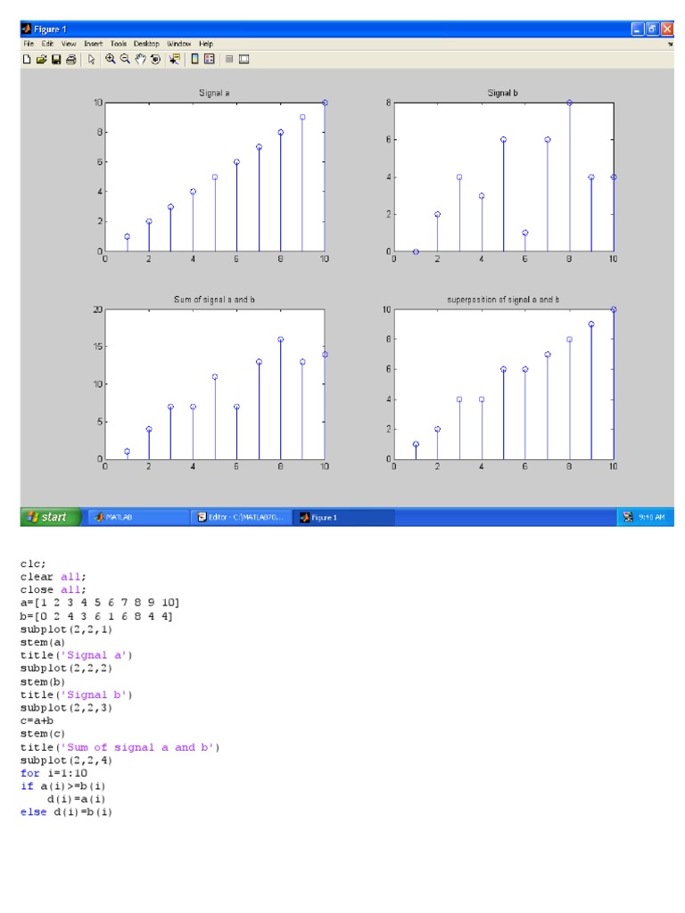
Task: Click the 9:40 AM taskbar clock
Action: (651, 517)
